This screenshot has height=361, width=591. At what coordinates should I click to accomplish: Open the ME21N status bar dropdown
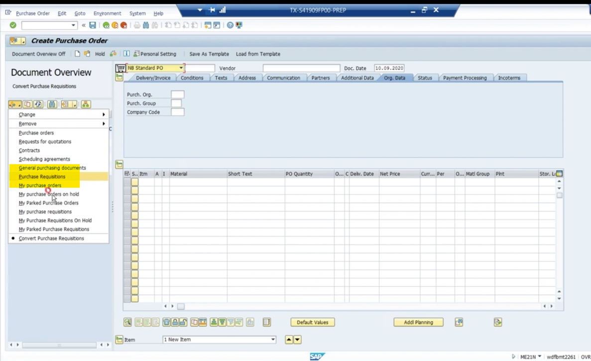(x=540, y=357)
